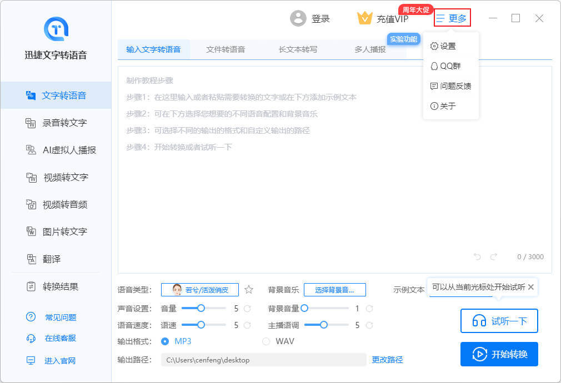Click the 更改路径 link
The width and height of the screenshot is (561, 383).
[x=387, y=360]
